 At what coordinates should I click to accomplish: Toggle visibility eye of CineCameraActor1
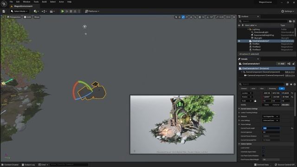239,41
